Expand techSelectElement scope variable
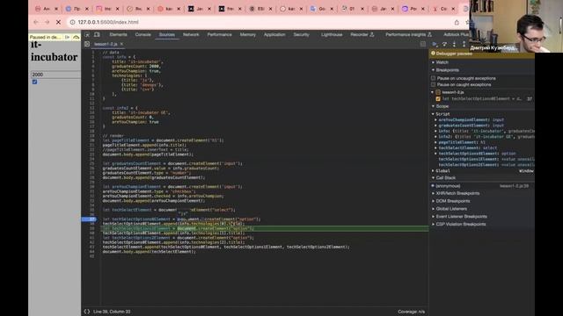 pos(436,148)
